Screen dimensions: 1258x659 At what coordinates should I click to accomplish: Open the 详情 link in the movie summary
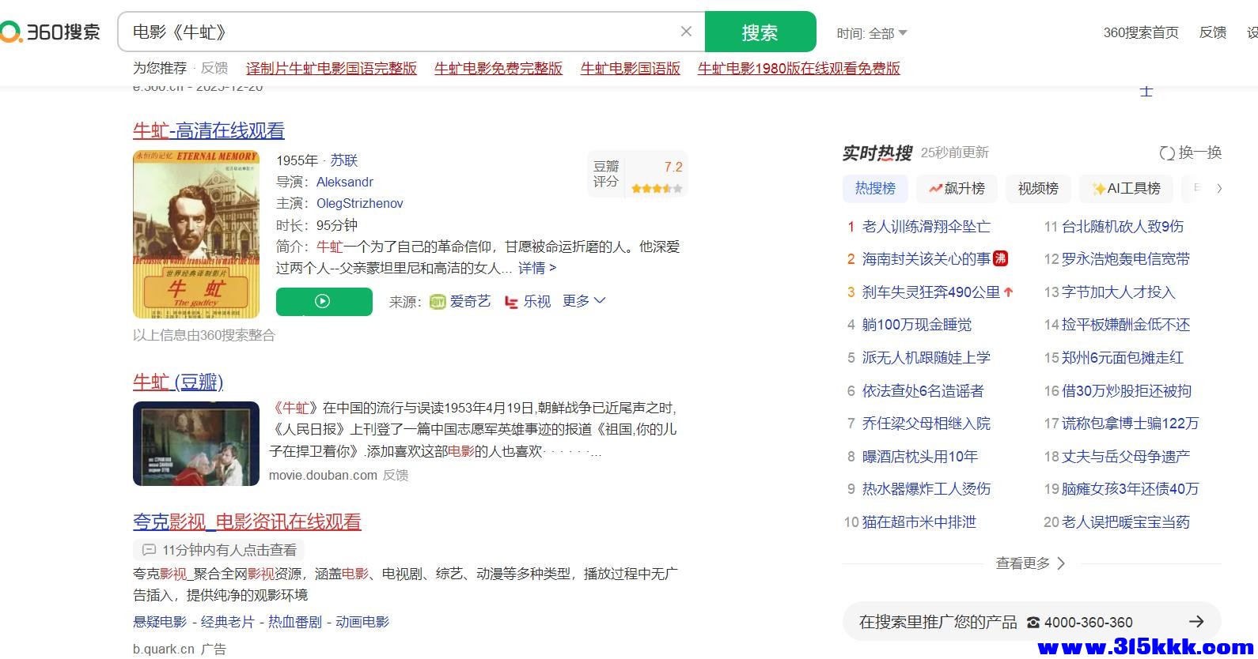pos(536,268)
